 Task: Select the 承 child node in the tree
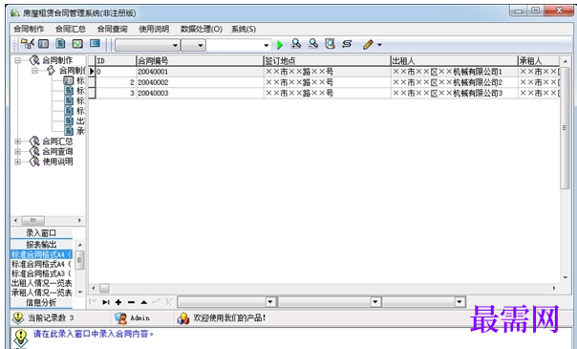[80, 131]
